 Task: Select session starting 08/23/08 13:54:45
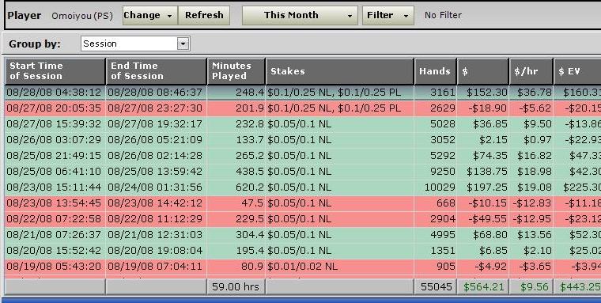303,203
